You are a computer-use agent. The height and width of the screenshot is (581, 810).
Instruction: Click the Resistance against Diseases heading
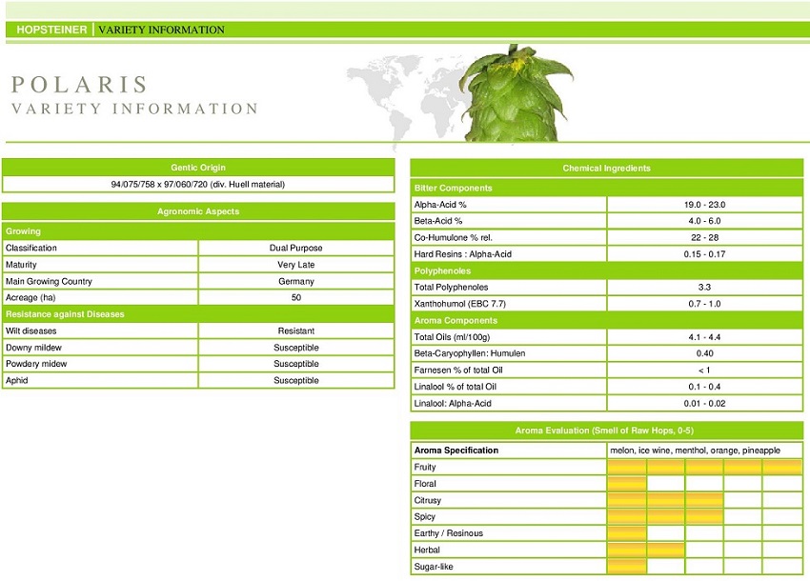(x=65, y=314)
